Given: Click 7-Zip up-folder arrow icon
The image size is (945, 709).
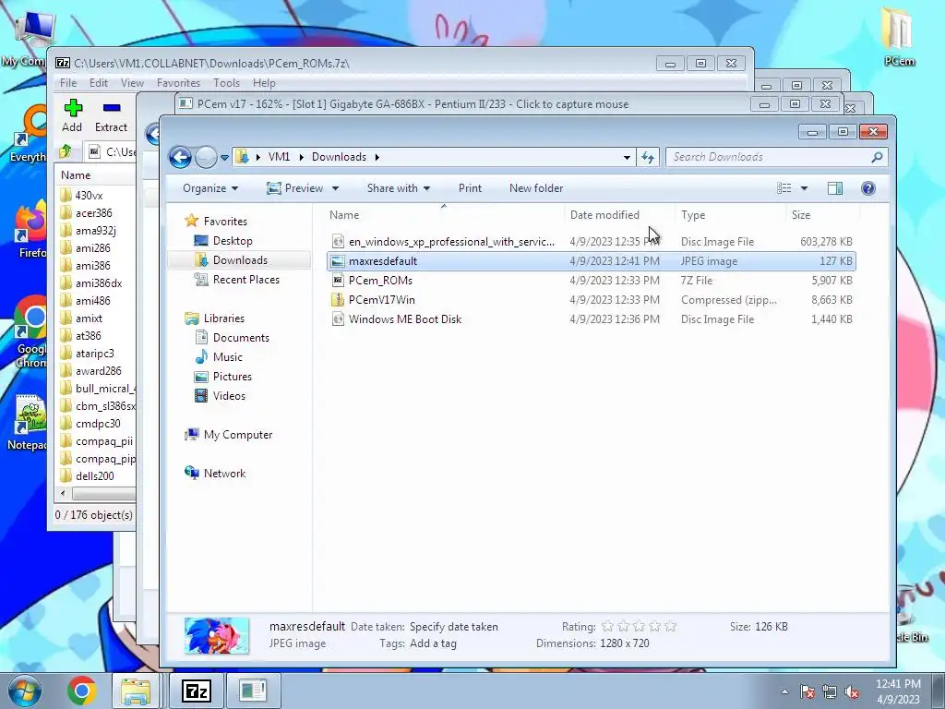Looking at the screenshot, I should (x=66, y=151).
